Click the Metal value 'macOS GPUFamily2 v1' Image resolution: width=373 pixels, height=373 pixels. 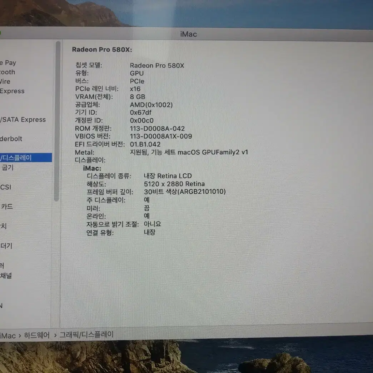click(213, 152)
